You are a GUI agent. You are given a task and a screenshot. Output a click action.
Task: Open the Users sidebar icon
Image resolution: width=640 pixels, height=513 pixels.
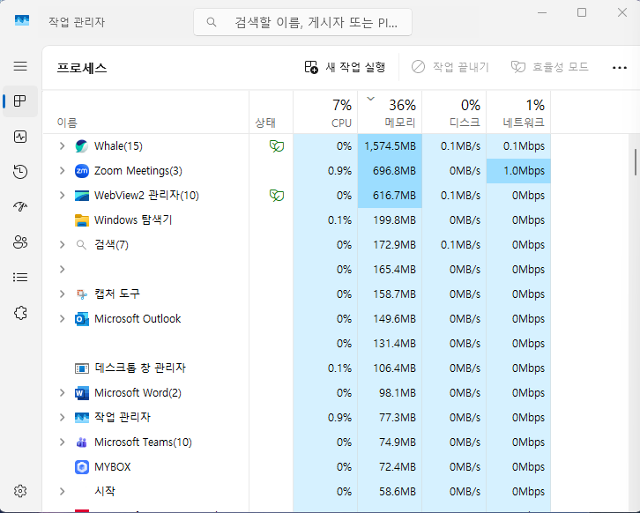pos(20,242)
